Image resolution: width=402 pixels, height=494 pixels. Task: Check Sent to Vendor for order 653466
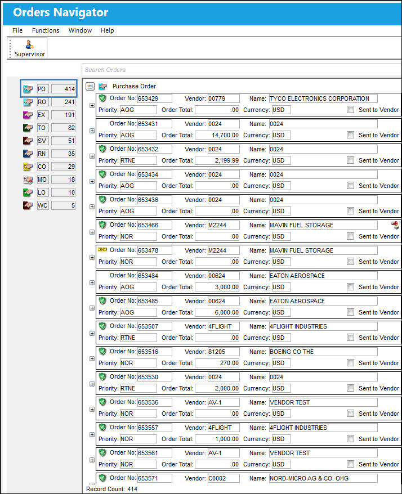350,236
